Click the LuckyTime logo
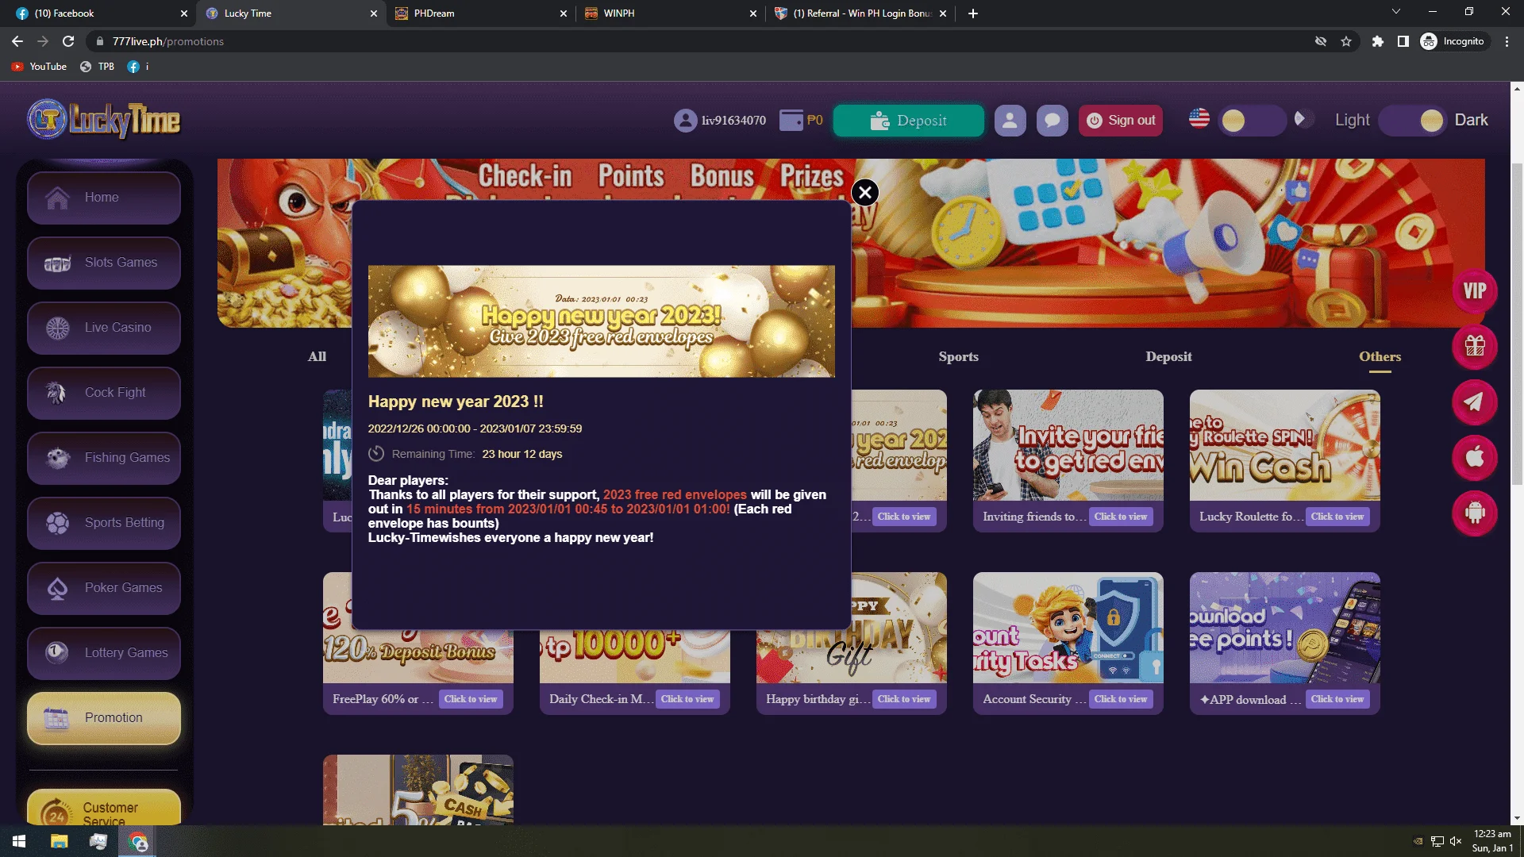1524x857 pixels. coord(104,120)
